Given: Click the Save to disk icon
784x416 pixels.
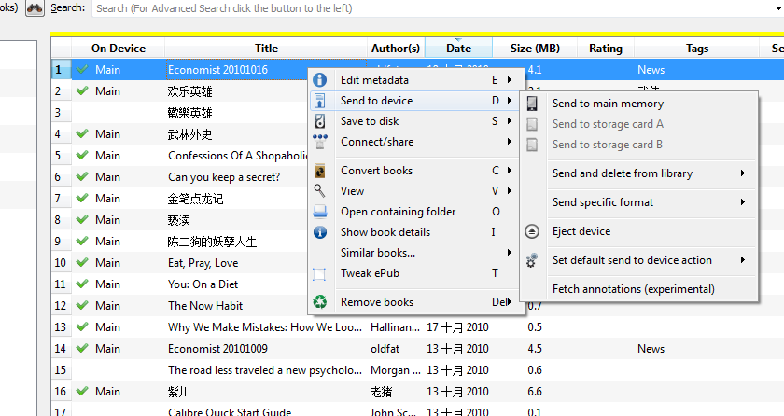Looking at the screenshot, I should pyautogui.click(x=319, y=121).
